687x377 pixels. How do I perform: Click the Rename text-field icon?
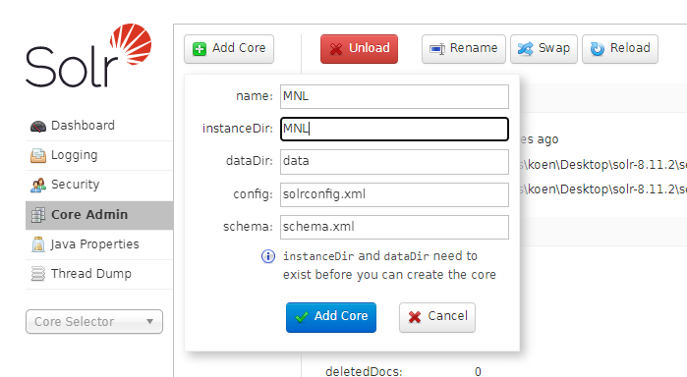coord(437,49)
